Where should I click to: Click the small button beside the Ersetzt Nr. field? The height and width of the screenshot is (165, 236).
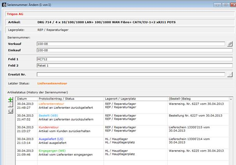(230, 75)
